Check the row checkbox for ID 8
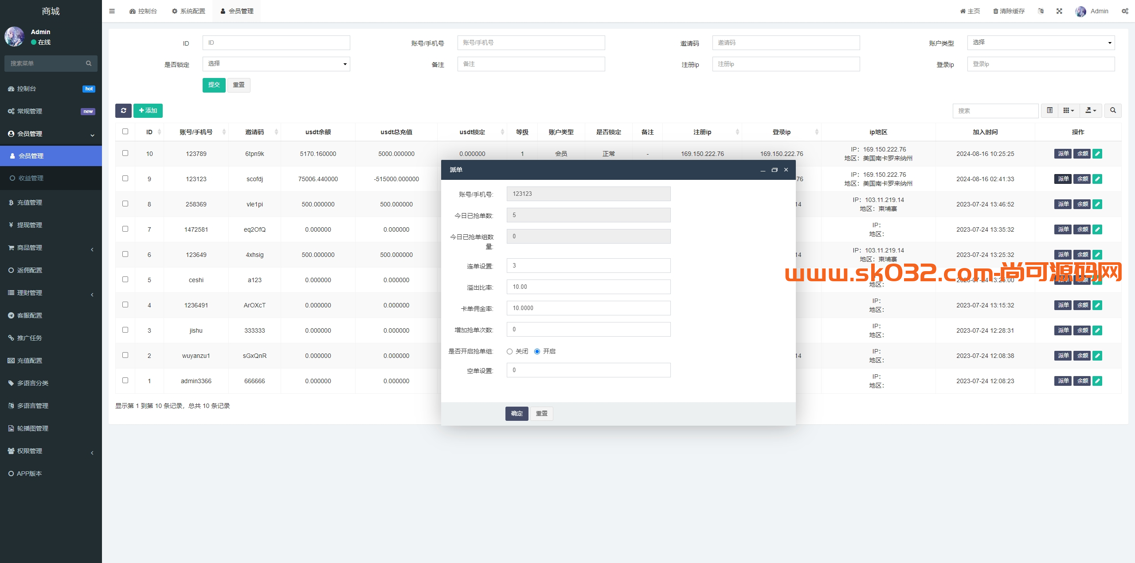 coord(125,204)
